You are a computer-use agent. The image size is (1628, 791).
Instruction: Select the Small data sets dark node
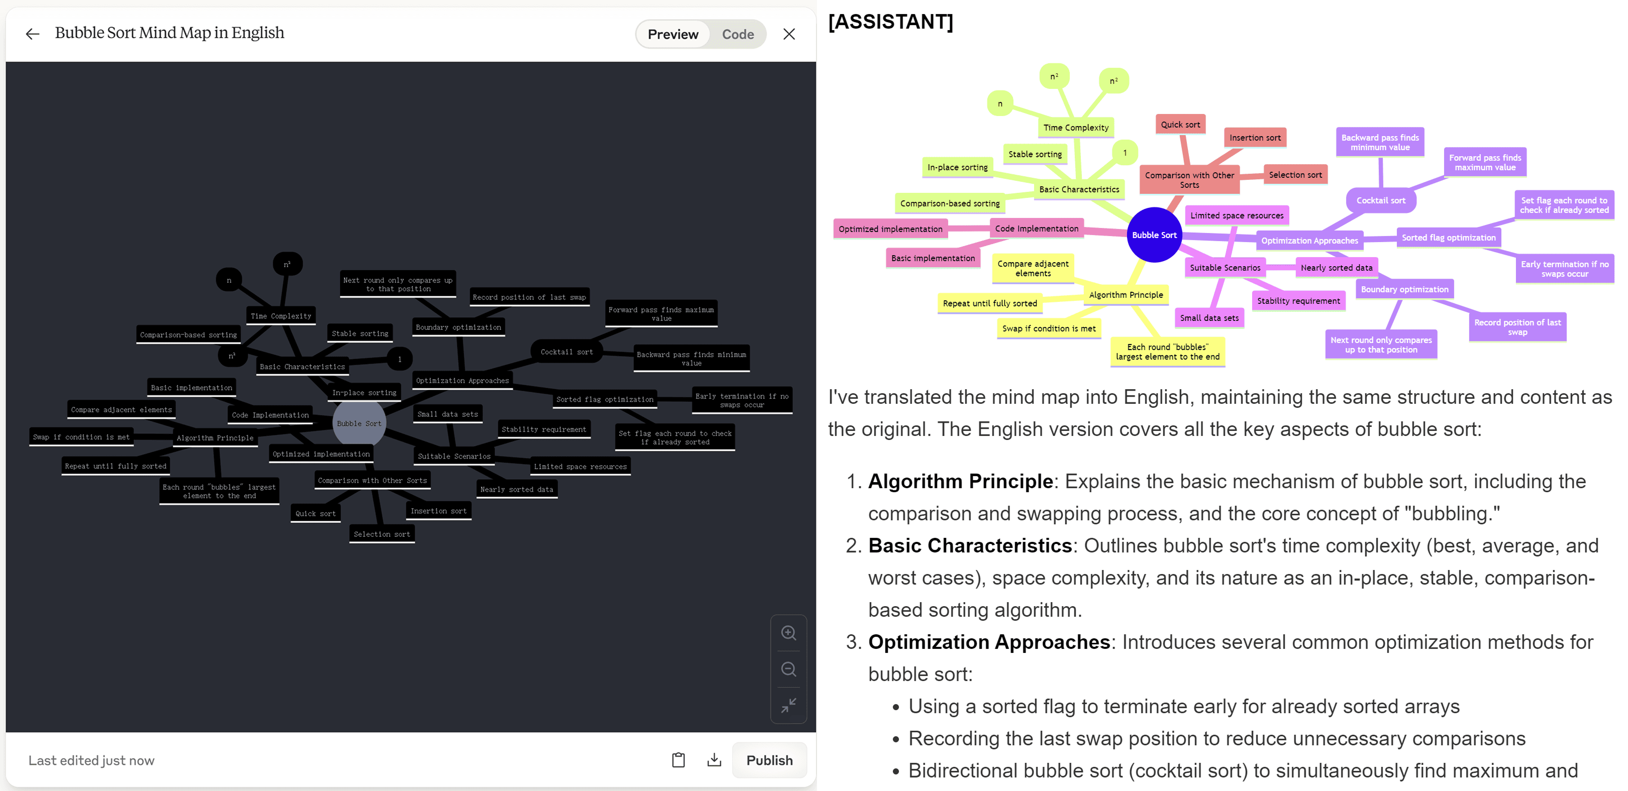447,414
